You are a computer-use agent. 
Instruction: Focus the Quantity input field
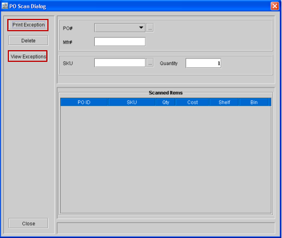(x=203, y=63)
